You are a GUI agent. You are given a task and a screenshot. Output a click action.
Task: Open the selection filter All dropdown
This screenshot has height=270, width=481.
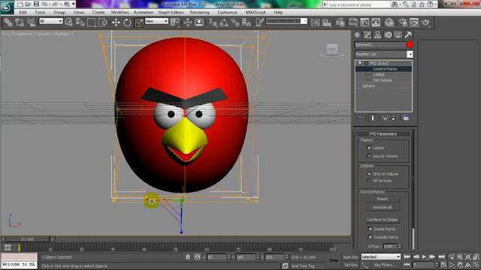51,21
